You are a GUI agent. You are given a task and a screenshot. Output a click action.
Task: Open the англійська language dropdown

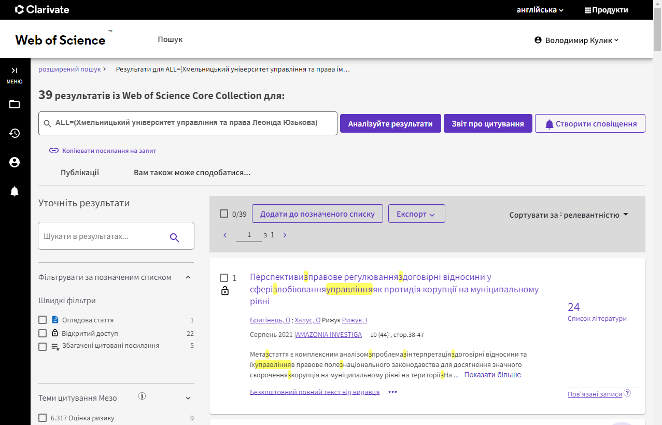(x=540, y=10)
